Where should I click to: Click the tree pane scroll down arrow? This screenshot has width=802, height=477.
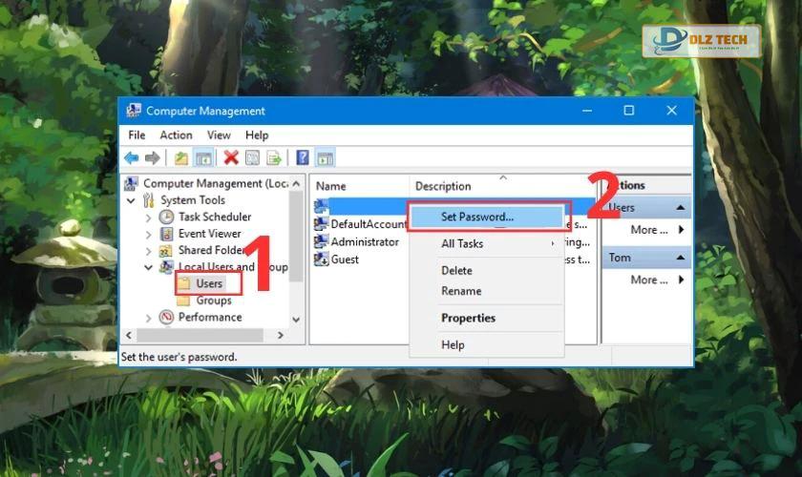click(296, 320)
